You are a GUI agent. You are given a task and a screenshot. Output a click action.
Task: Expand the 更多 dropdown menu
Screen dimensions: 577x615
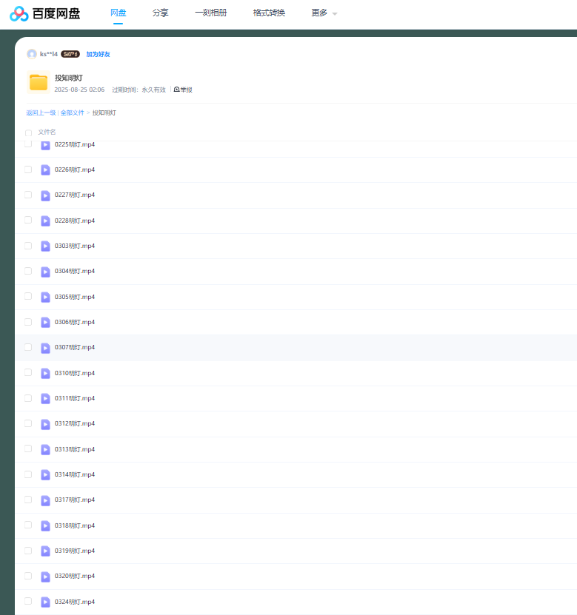[x=324, y=13]
